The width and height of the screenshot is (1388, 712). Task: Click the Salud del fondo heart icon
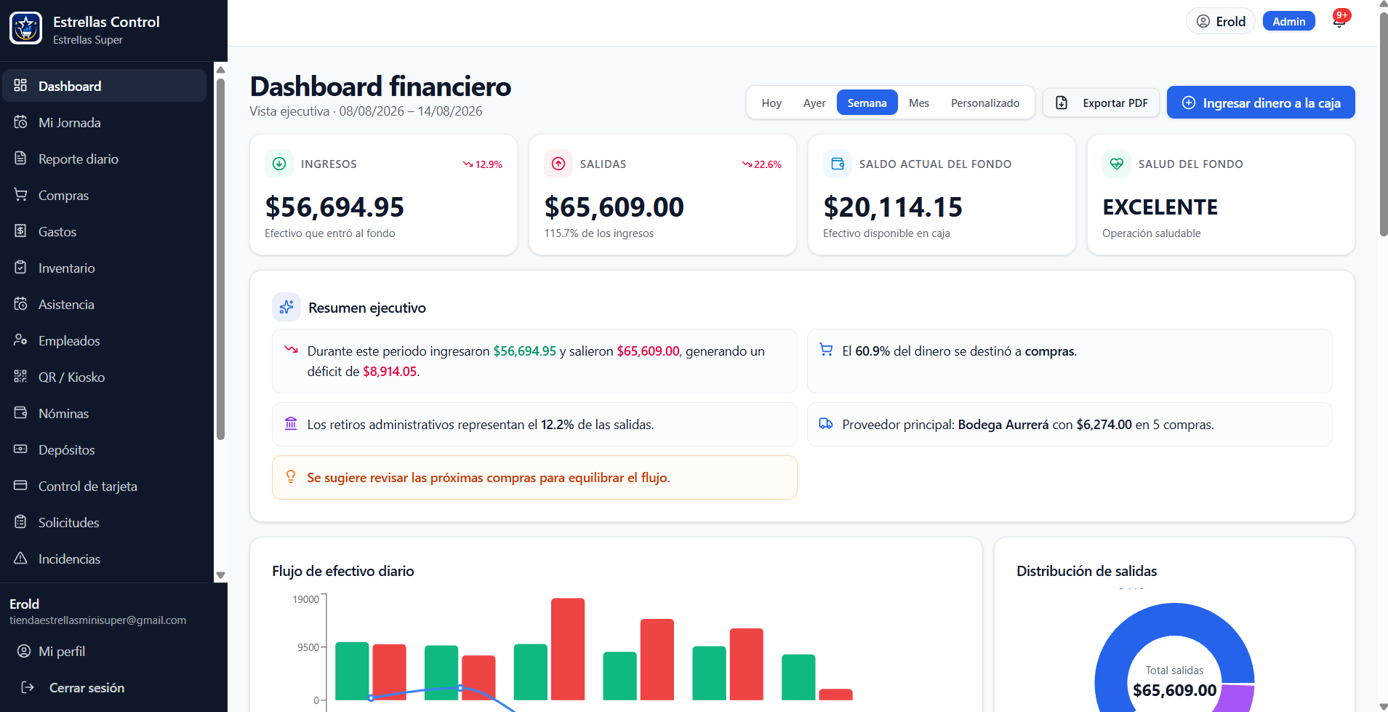(1117, 164)
